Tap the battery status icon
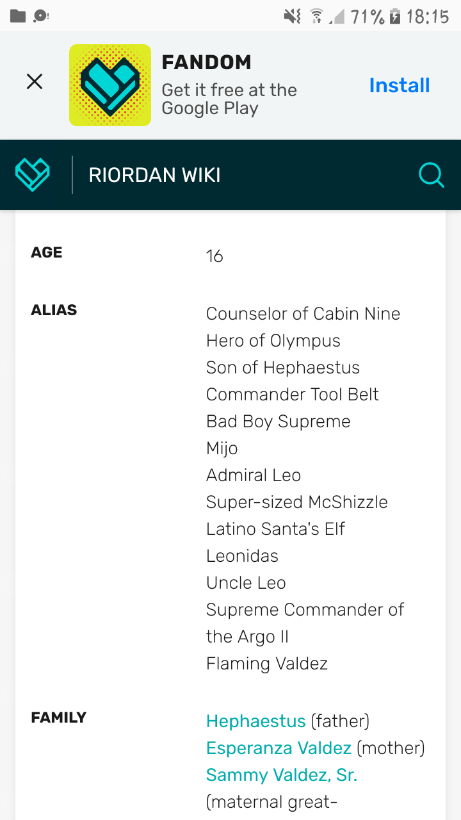Image resolution: width=461 pixels, height=820 pixels. click(395, 16)
